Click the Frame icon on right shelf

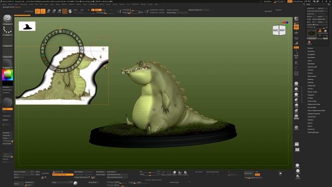pos(296,73)
